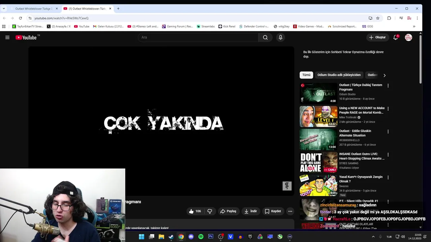
Task: Show more bookmarks with the chevron
Action: tap(414, 26)
